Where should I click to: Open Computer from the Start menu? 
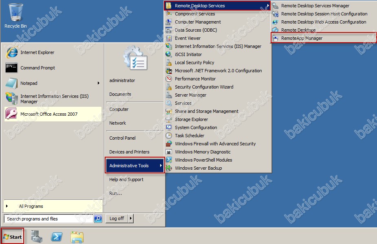click(119, 109)
